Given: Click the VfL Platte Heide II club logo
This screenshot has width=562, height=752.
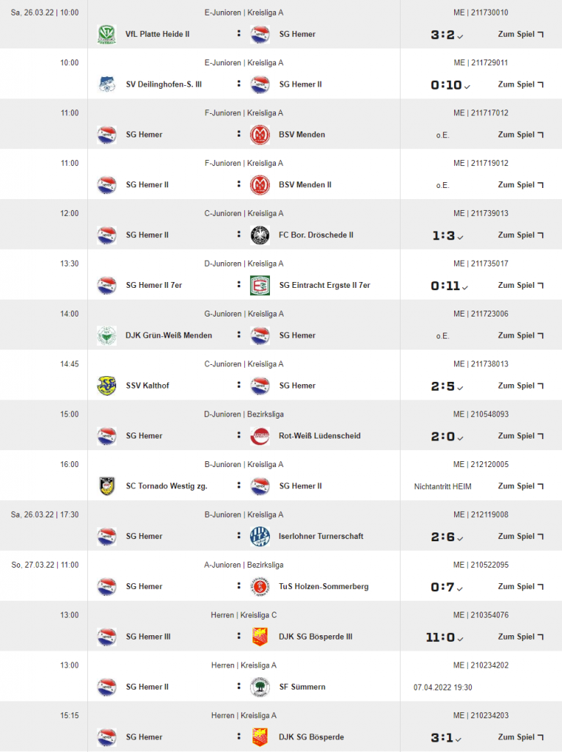Looking at the screenshot, I should coord(106,34).
